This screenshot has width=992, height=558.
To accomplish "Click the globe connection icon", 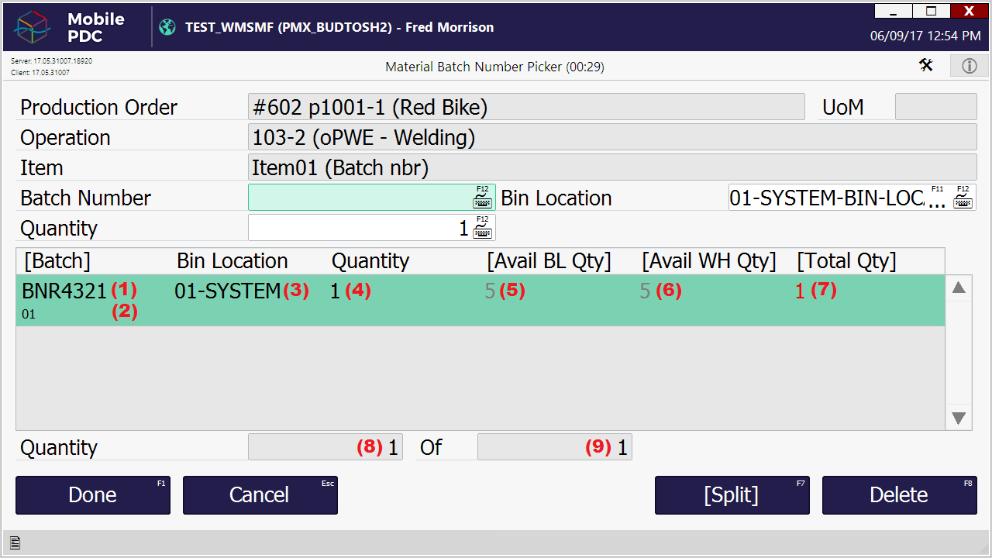I will tap(167, 27).
